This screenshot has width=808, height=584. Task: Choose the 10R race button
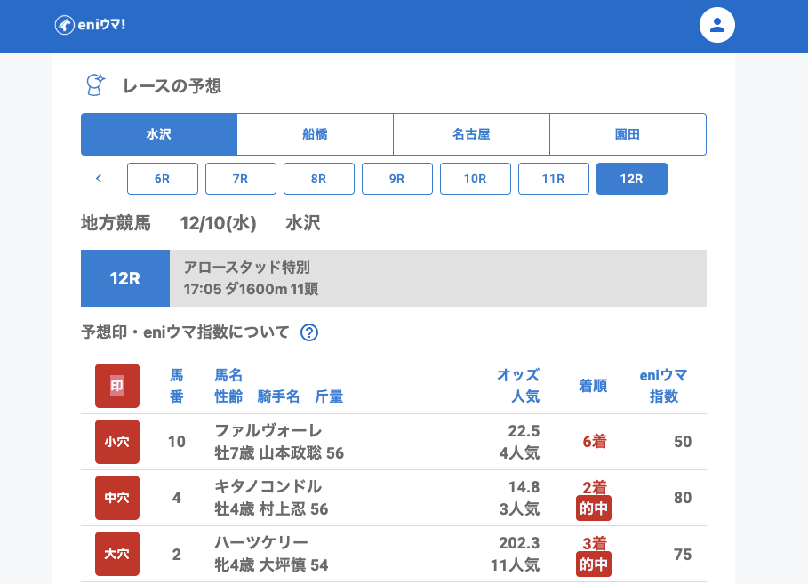pos(475,179)
